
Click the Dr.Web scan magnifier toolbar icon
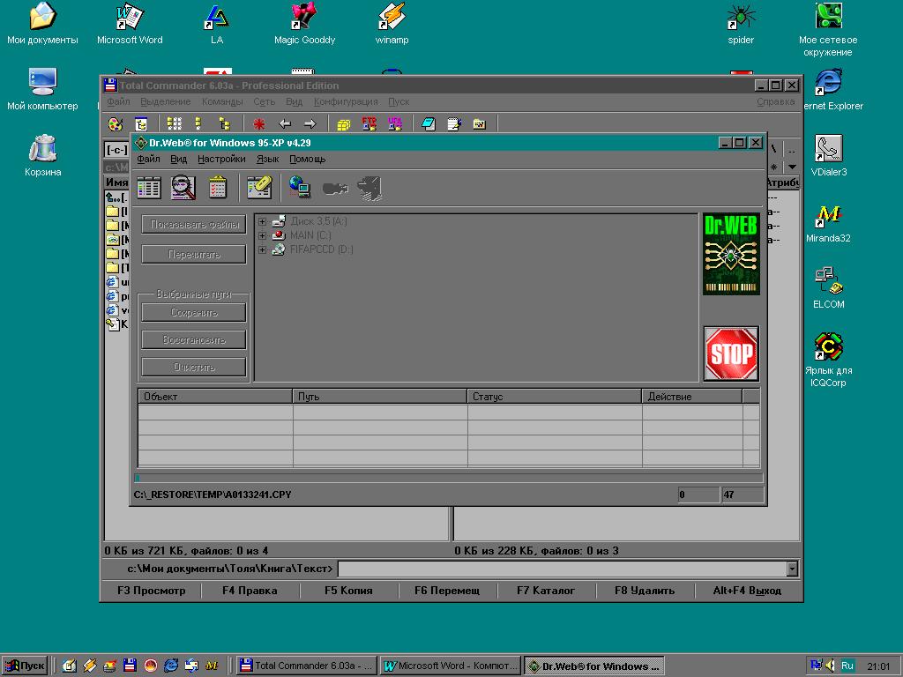[183, 187]
